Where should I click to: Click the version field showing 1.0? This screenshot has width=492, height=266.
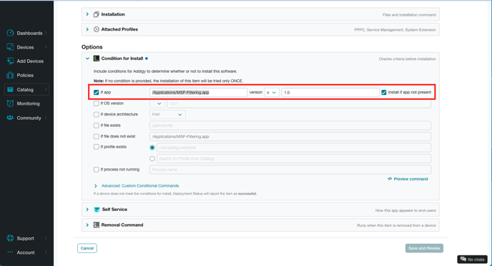tap(330, 92)
